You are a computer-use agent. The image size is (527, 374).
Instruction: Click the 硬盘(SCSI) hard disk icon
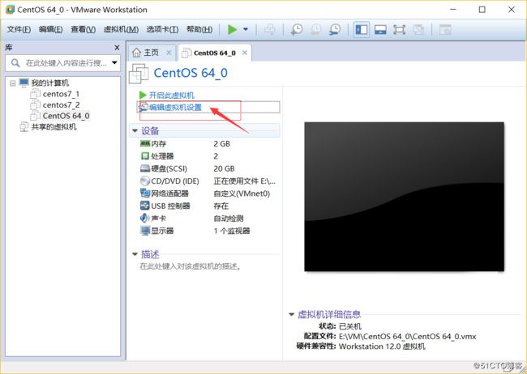(x=144, y=168)
